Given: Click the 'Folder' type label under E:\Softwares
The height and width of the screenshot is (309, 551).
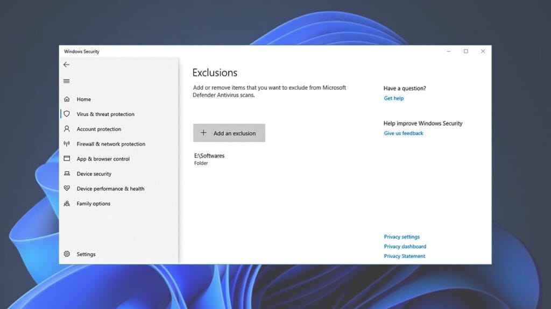Looking at the screenshot, I should pyautogui.click(x=201, y=163).
